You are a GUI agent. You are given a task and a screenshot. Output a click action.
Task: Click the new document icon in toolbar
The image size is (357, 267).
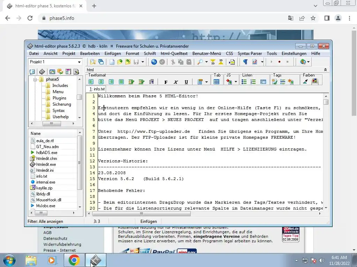(x=112, y=62)
